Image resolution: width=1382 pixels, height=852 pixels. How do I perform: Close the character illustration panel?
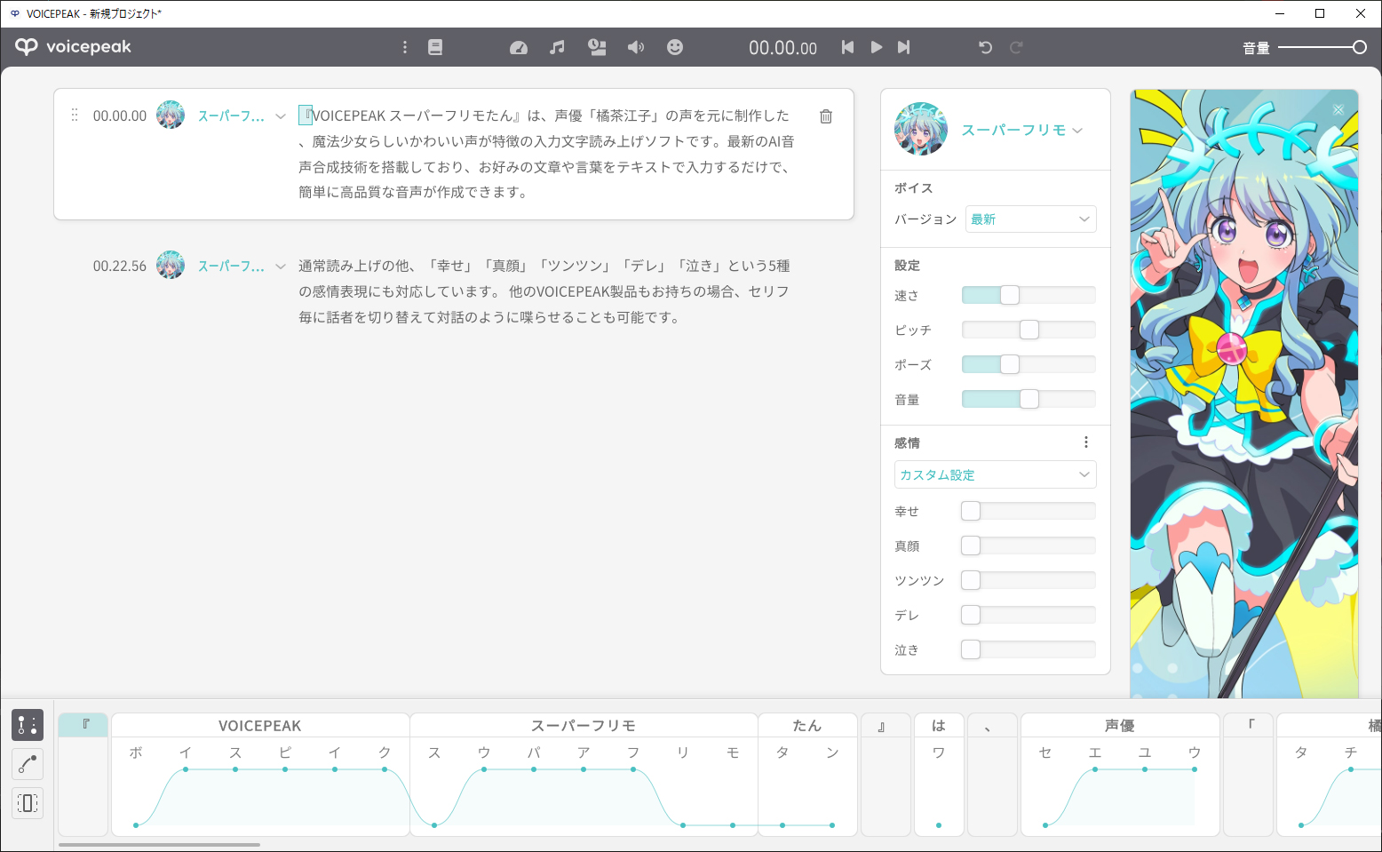coord(1338,109)
